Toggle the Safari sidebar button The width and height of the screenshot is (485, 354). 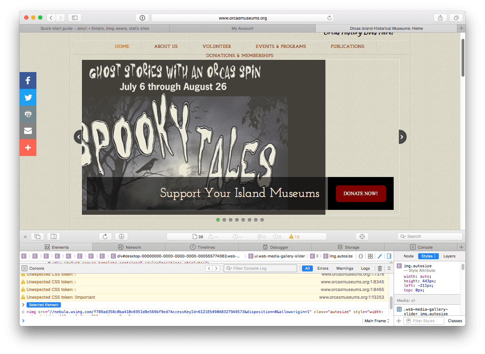click(x=75, y=18)
